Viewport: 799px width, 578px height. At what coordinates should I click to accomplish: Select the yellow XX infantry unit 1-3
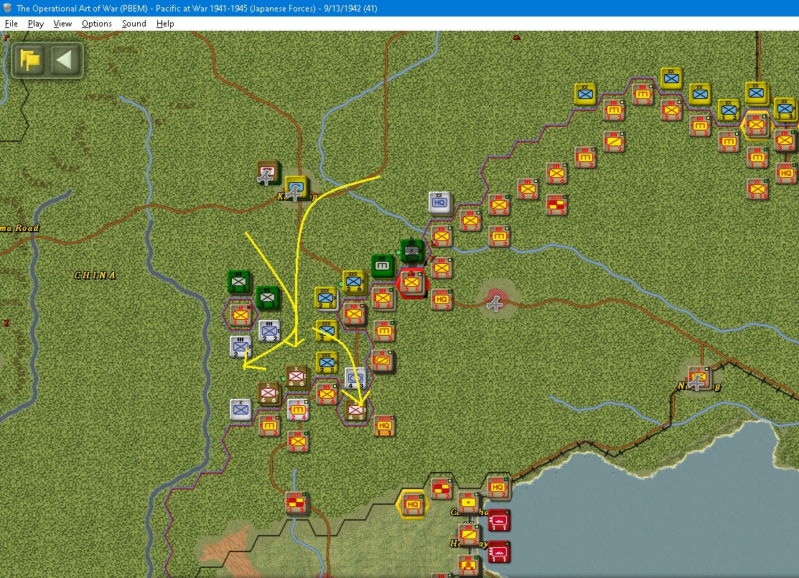[x=784, y=108]
